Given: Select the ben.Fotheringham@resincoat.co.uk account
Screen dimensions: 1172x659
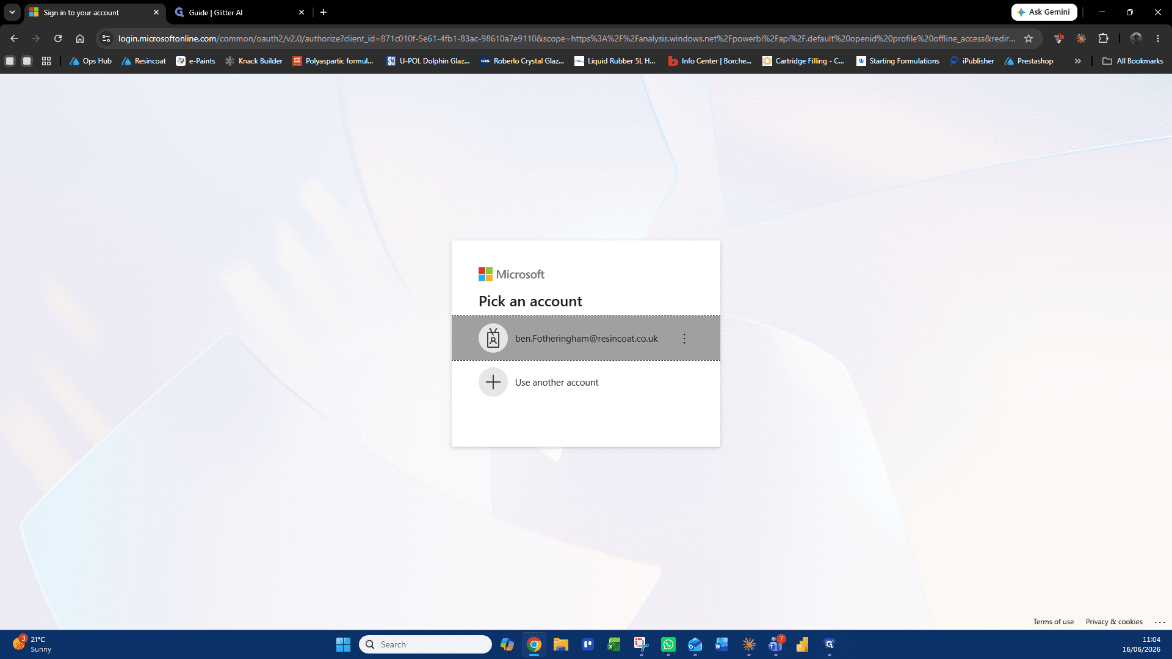Looking at the screenshot, I should click(585, 338).
